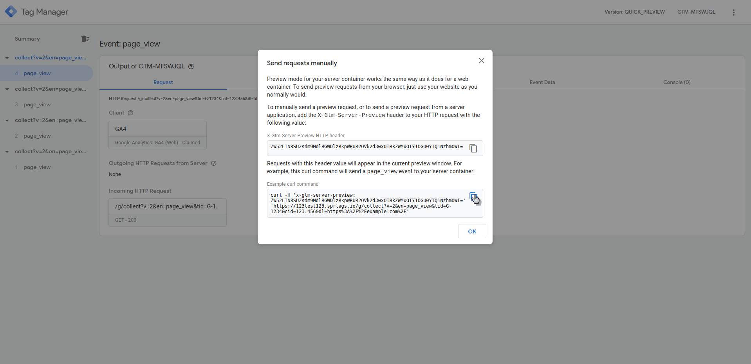Screen dimensions: 751x364
Task: Collapse the third collect?v=2 event group
Action: (7, 120)
